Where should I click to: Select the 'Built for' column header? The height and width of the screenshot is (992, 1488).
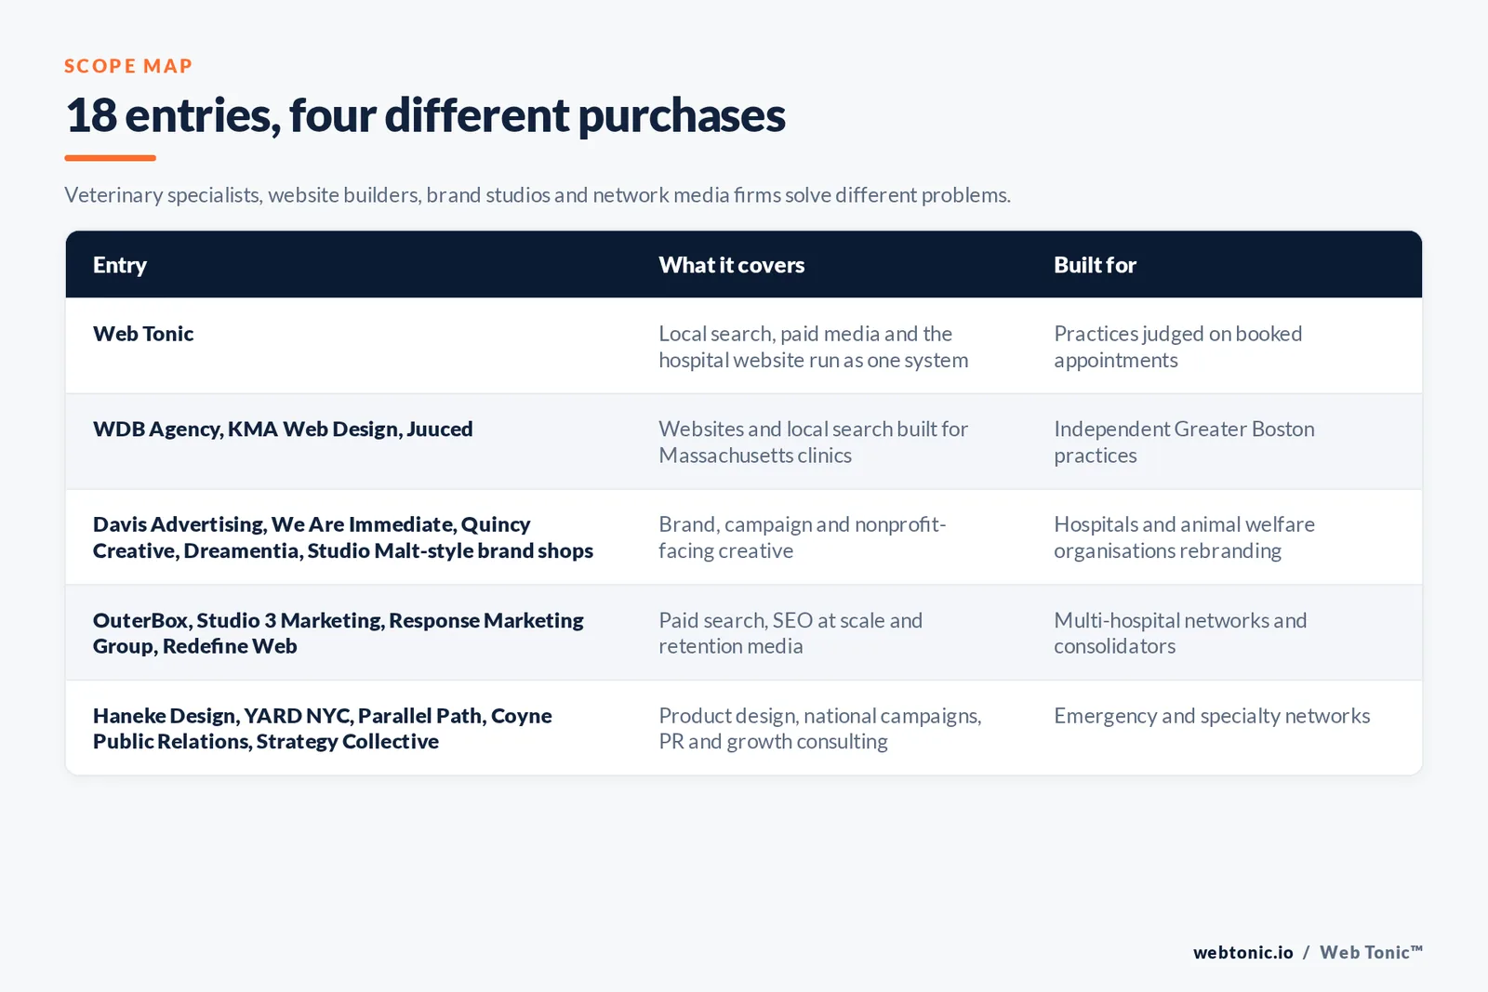click(x=1095, y=265)
